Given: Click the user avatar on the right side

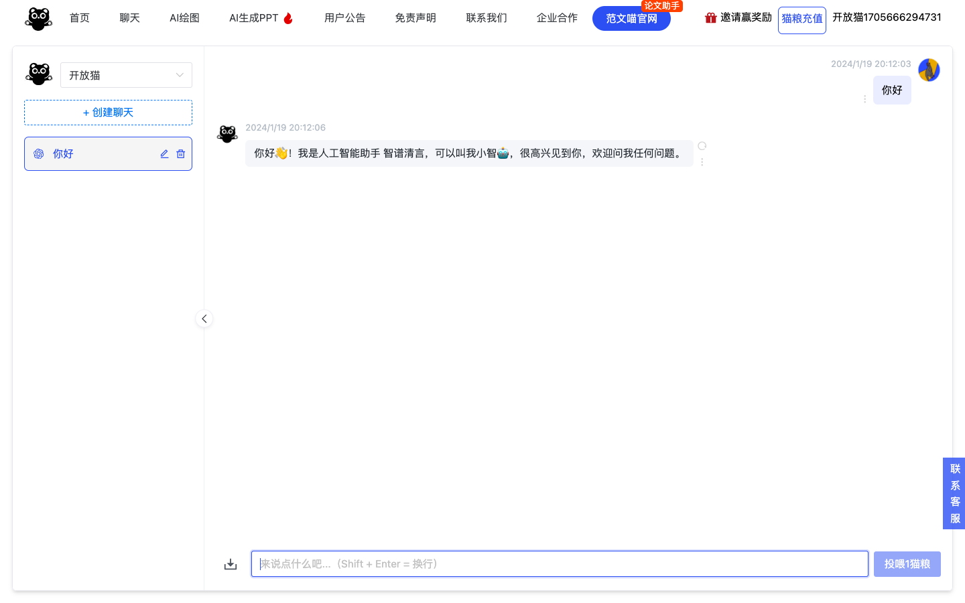Looking at the screenshot, I should click(929, 70).
